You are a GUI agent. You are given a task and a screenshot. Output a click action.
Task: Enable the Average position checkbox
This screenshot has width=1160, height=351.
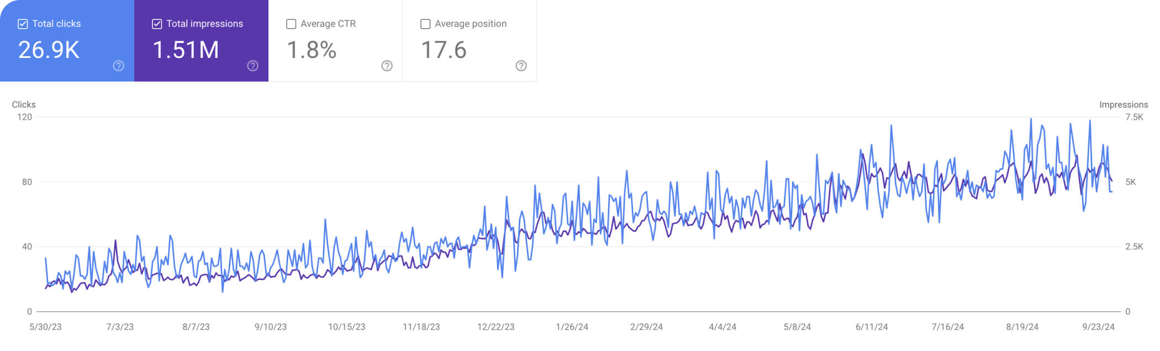425,24
